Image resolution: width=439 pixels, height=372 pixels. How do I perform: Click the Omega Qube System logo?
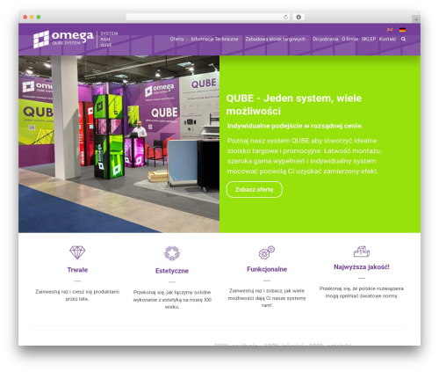point(63,39)
